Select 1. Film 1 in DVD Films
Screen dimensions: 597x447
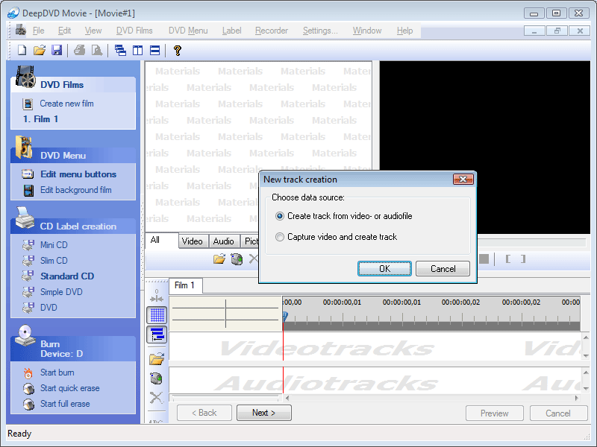tap(40, 119)
